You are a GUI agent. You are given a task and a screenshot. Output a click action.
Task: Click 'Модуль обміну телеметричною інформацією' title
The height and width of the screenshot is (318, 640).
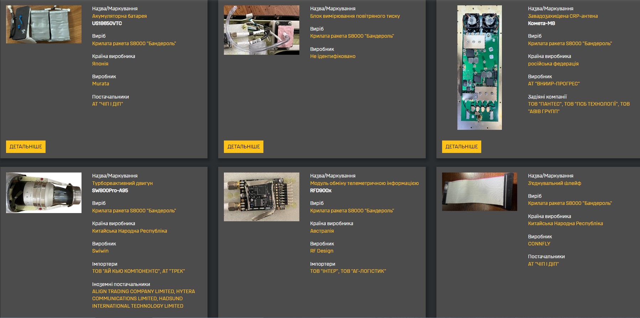coord(364,183)
